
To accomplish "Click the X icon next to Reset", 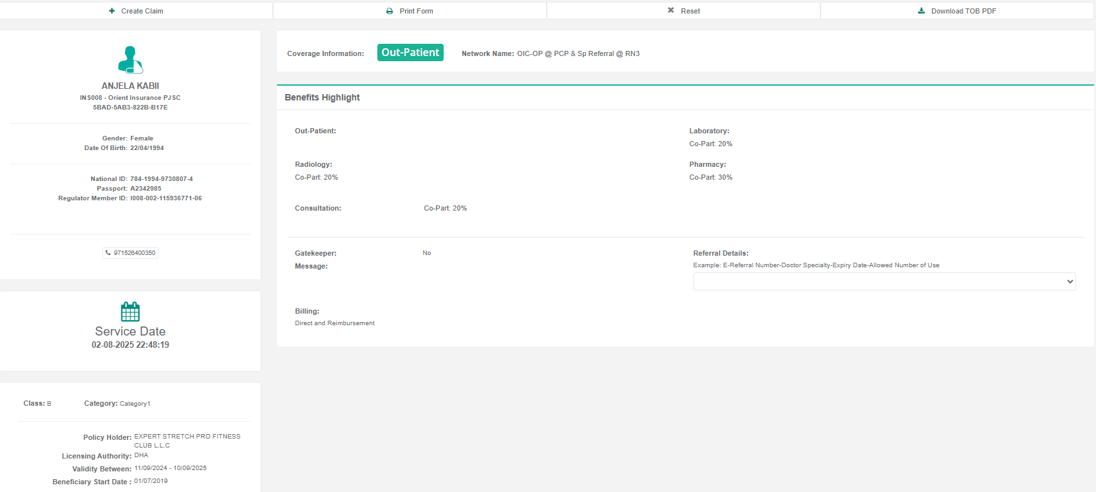I will [671, 10].
